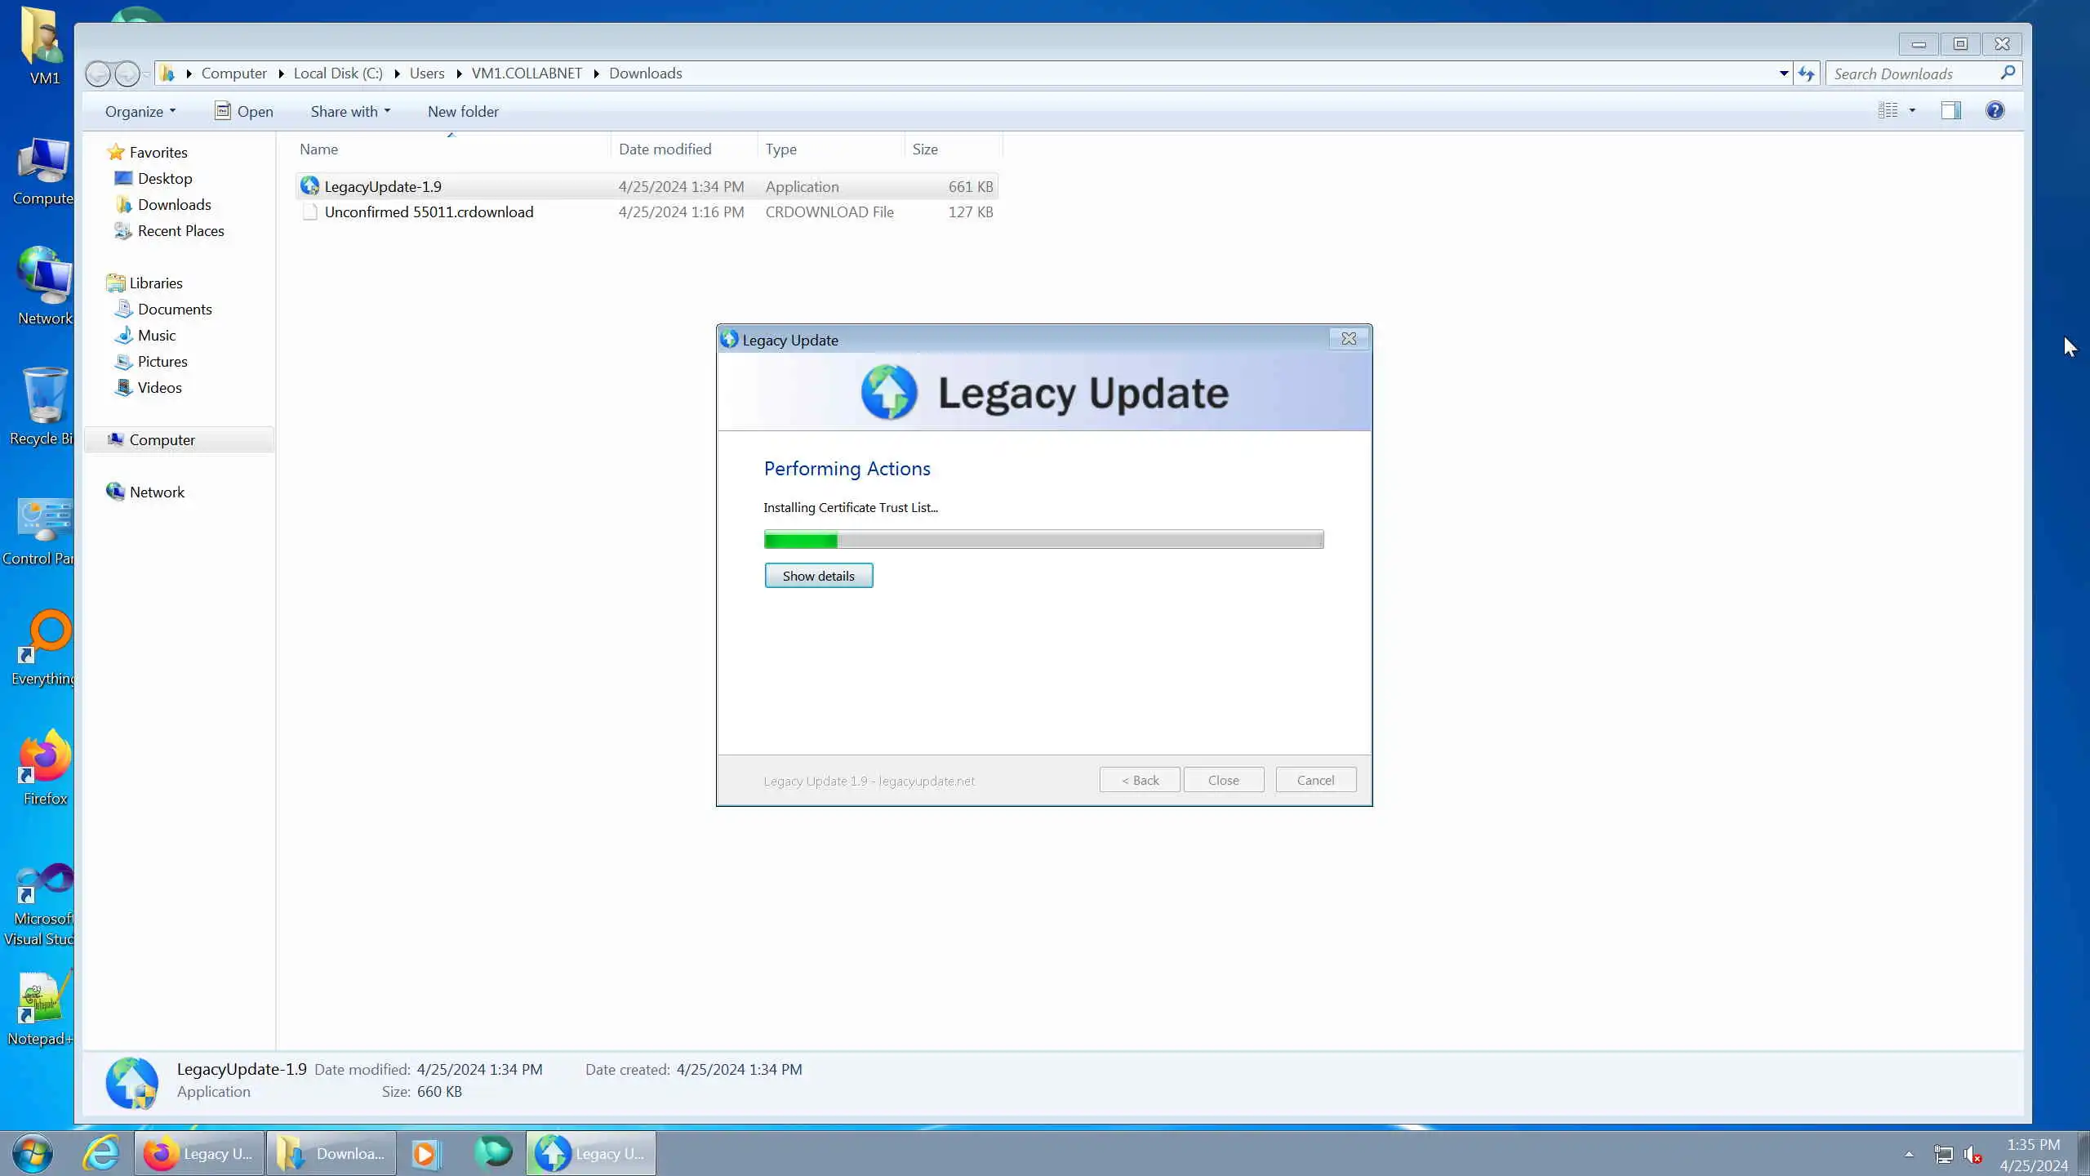The image size is (2090, 1176).
Task: Show hidden system tray icons
Action: 1909,1154
